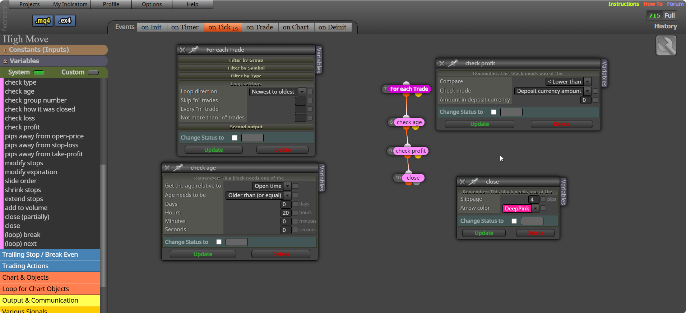Click the Hours value field

286,213
